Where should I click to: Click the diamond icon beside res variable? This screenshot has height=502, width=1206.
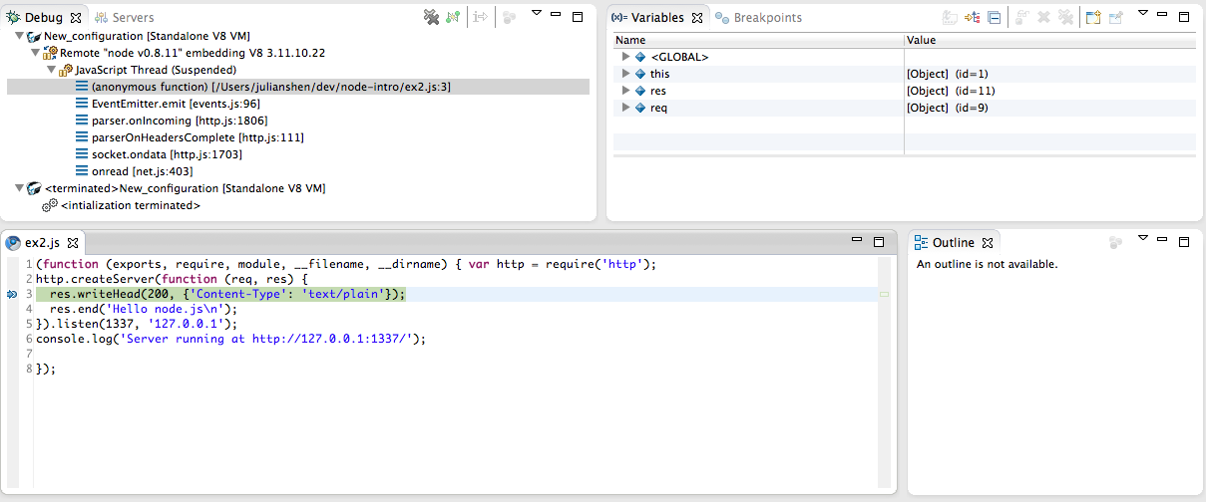pos(640,91)
